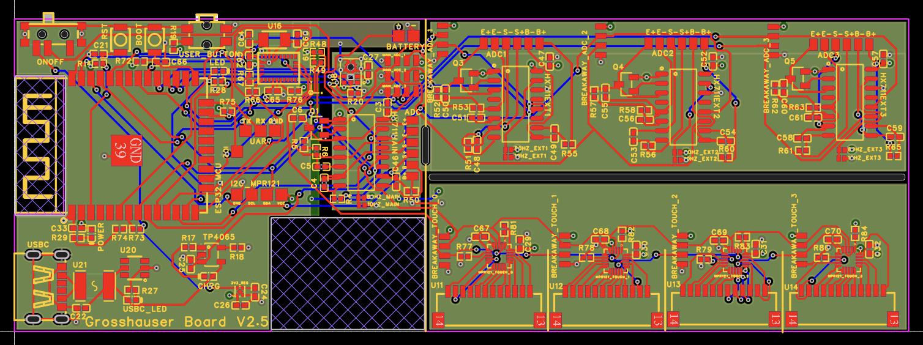The image size is (923, 345).
Task: Click the UART header label
Action: click(x=261, y=141)
